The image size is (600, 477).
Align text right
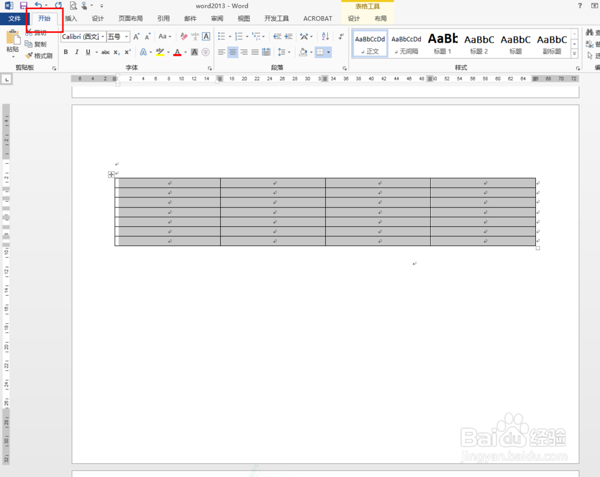(x=244, y=52)
